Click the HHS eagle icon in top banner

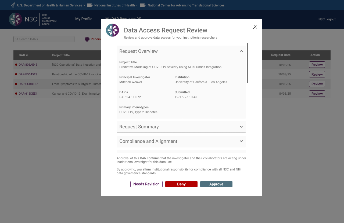pos(13,5)
